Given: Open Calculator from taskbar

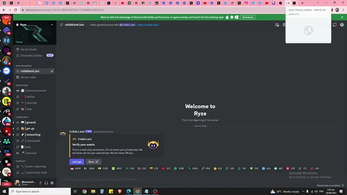Looking at the screenshot, I should coord(102,191).
